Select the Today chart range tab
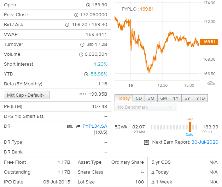Viewport: 222px width, 187px height. coord(124,98)
